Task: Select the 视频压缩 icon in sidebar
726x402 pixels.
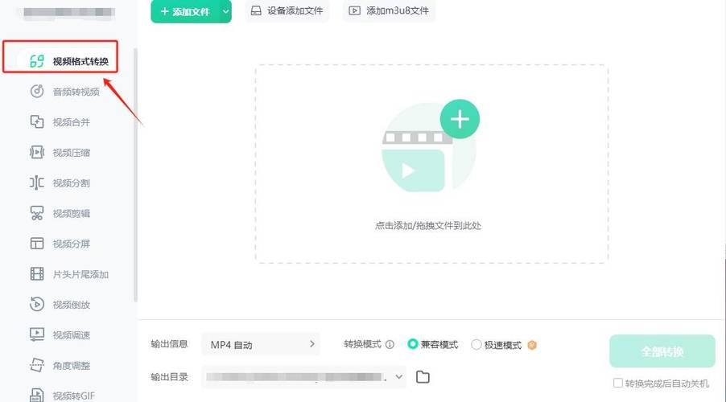Action: (37, 153)
